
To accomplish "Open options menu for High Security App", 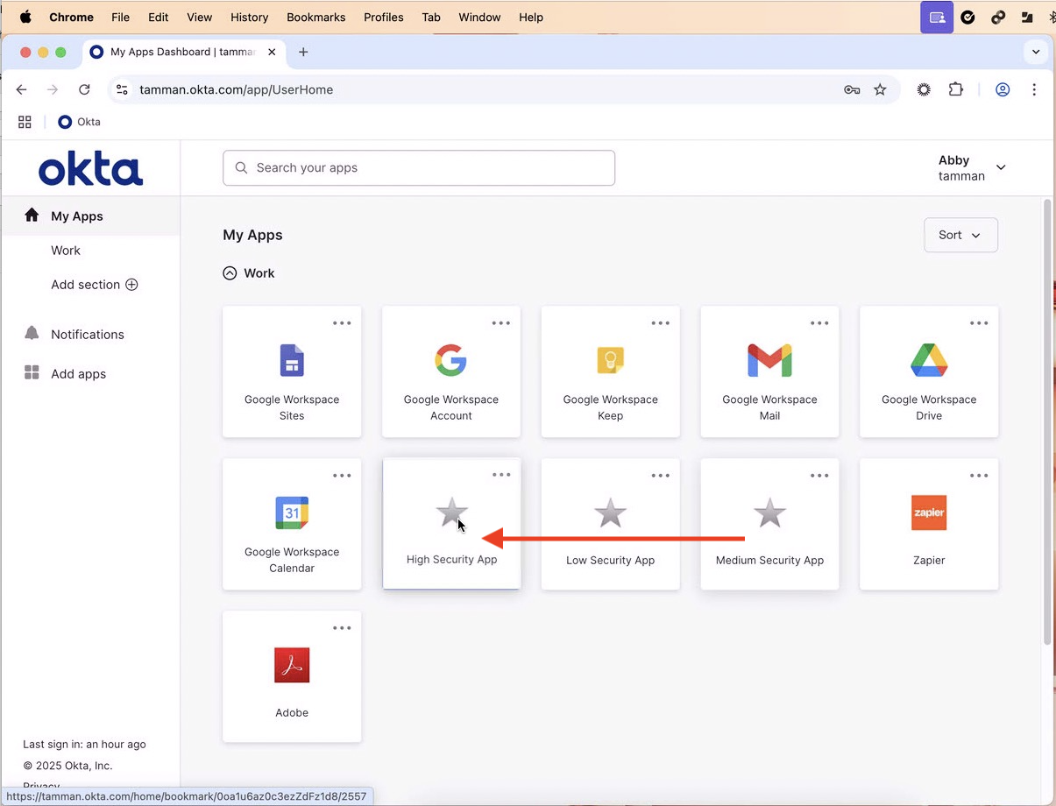I will (x=501, y=475).
